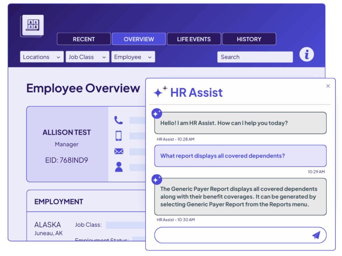
Task: Send message with paper plane icon
Action: 316,235
